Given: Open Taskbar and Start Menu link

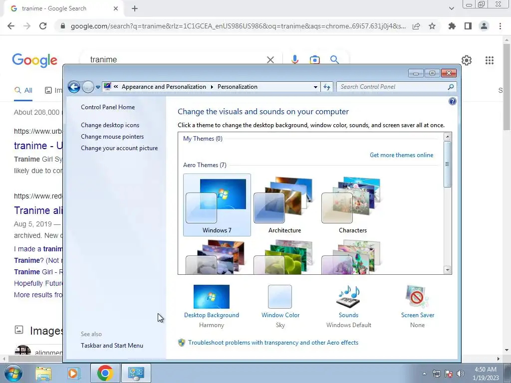Looking at the screenshot, I should [112, 346].
